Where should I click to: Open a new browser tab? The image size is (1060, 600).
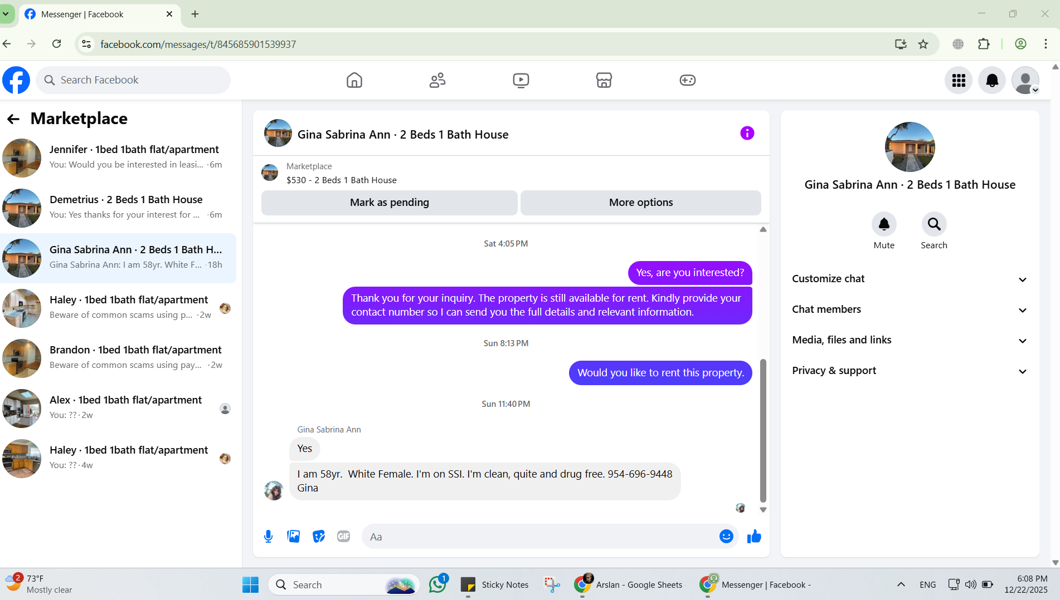(195, 14)
